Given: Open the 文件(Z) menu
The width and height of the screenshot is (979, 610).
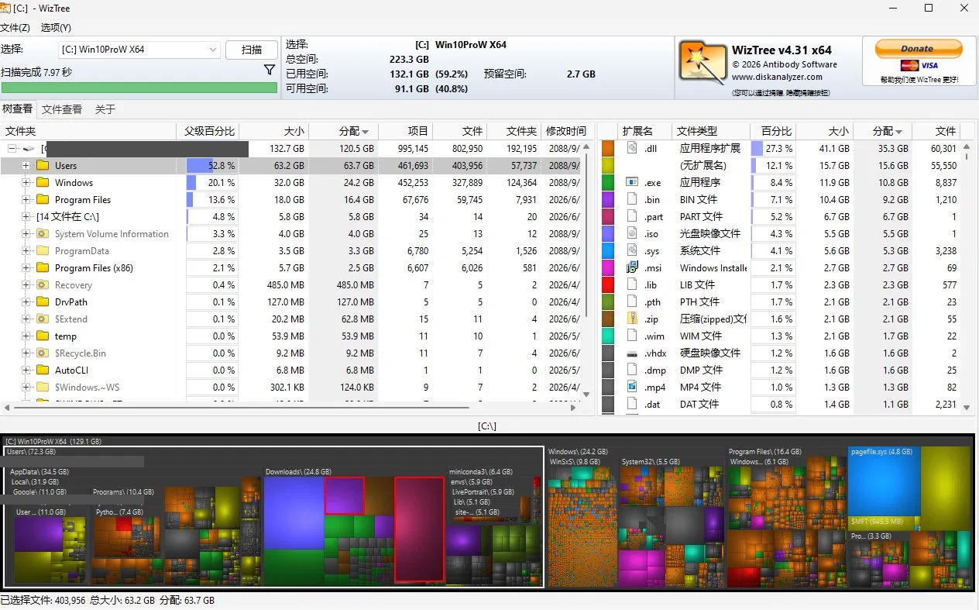Looking at the screenshot, I should point(15,27).
